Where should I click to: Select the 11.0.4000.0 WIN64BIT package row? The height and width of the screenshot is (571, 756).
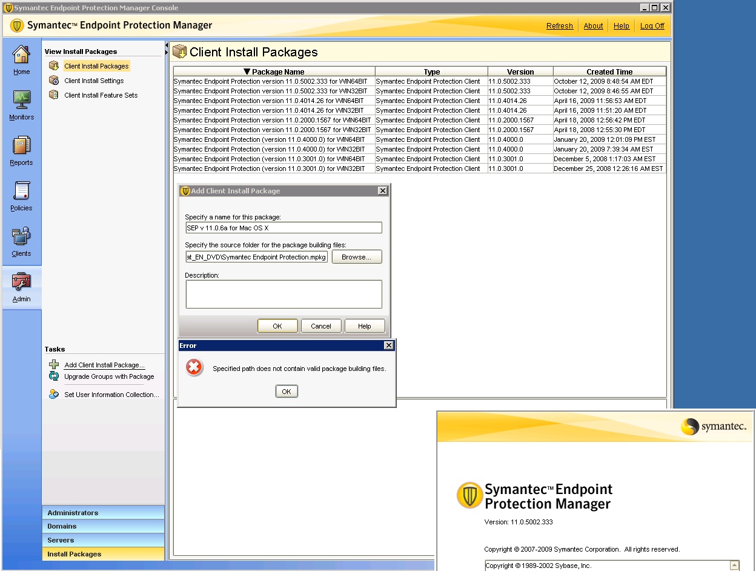[x=420, y=139]
